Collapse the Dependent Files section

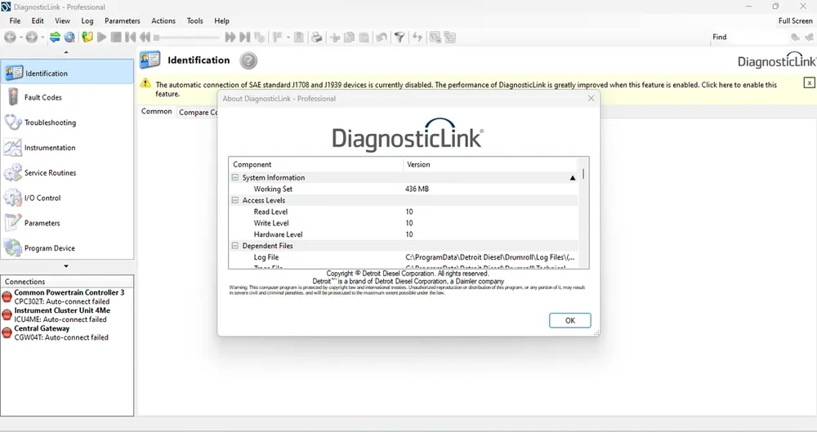point(235,246)
